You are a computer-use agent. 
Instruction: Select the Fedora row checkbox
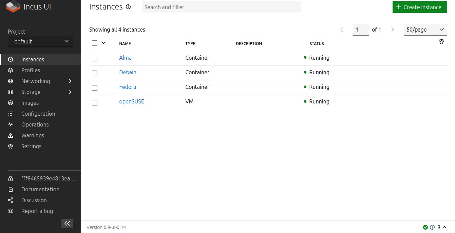tap(95, 88)
